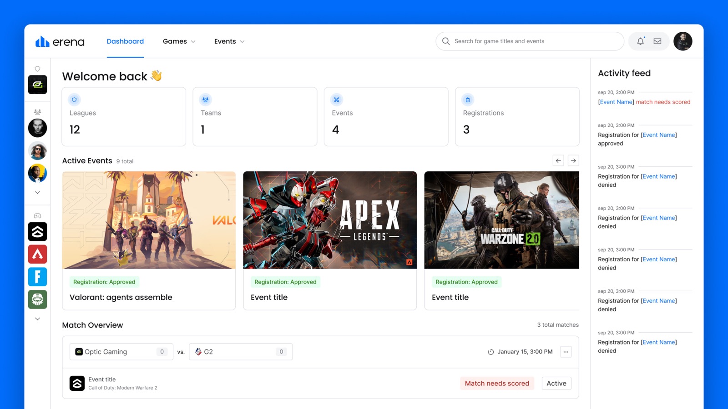Expand more games chevron in sidebar

pyautogui.click(x=37, y=319)
